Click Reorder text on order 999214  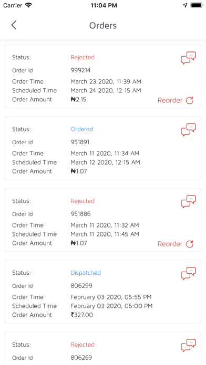click(x=170, y=100)
